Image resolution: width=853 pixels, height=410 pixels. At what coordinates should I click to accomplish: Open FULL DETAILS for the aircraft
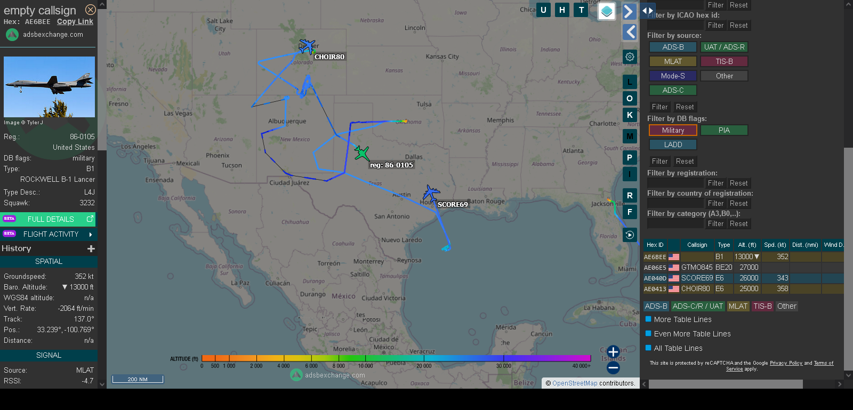click(49, 219)
